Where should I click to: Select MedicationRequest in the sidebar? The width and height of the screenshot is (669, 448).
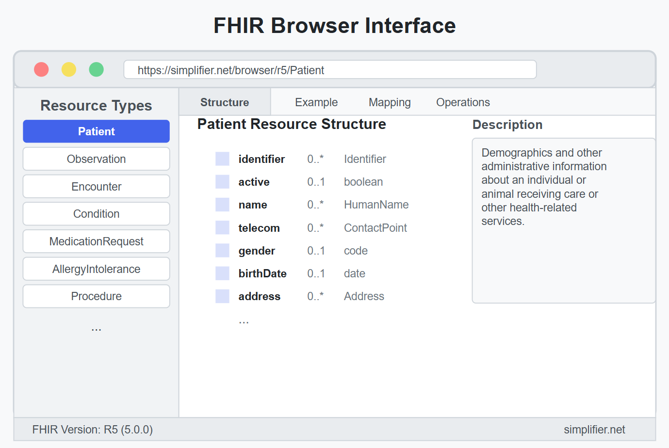[97, 241]
